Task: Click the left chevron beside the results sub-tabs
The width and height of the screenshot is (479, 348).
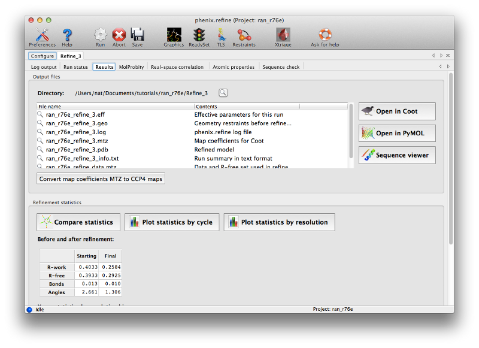Action: coord(441,66)
